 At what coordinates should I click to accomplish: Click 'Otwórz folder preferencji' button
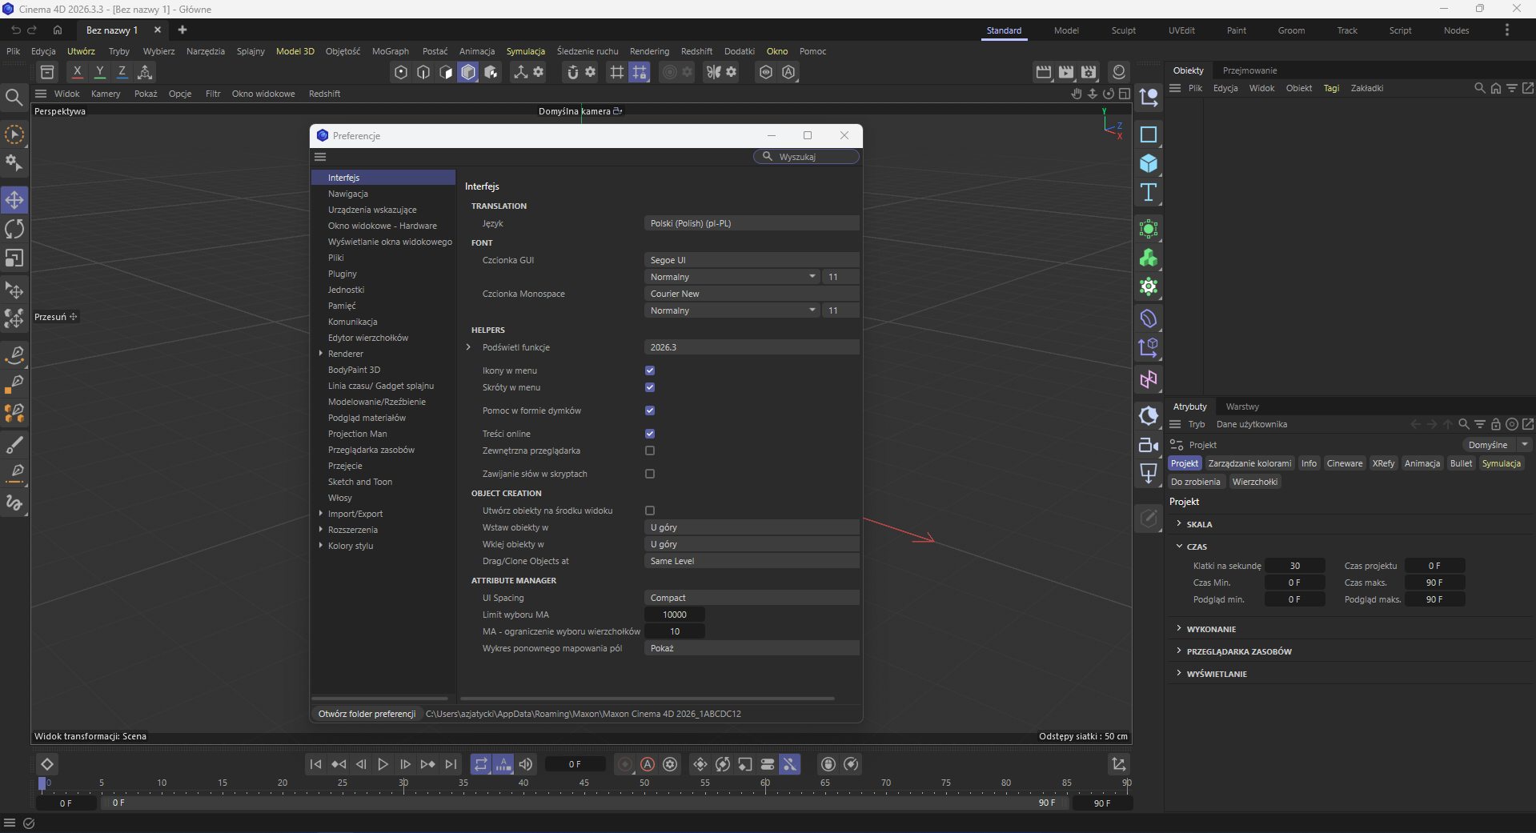[367, 714]
